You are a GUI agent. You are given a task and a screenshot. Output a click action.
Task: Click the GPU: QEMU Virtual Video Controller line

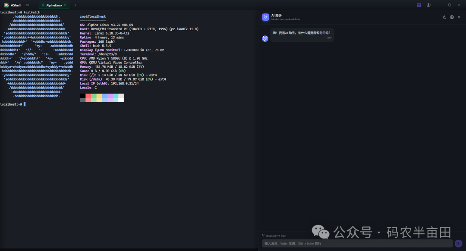pos(111,63)
